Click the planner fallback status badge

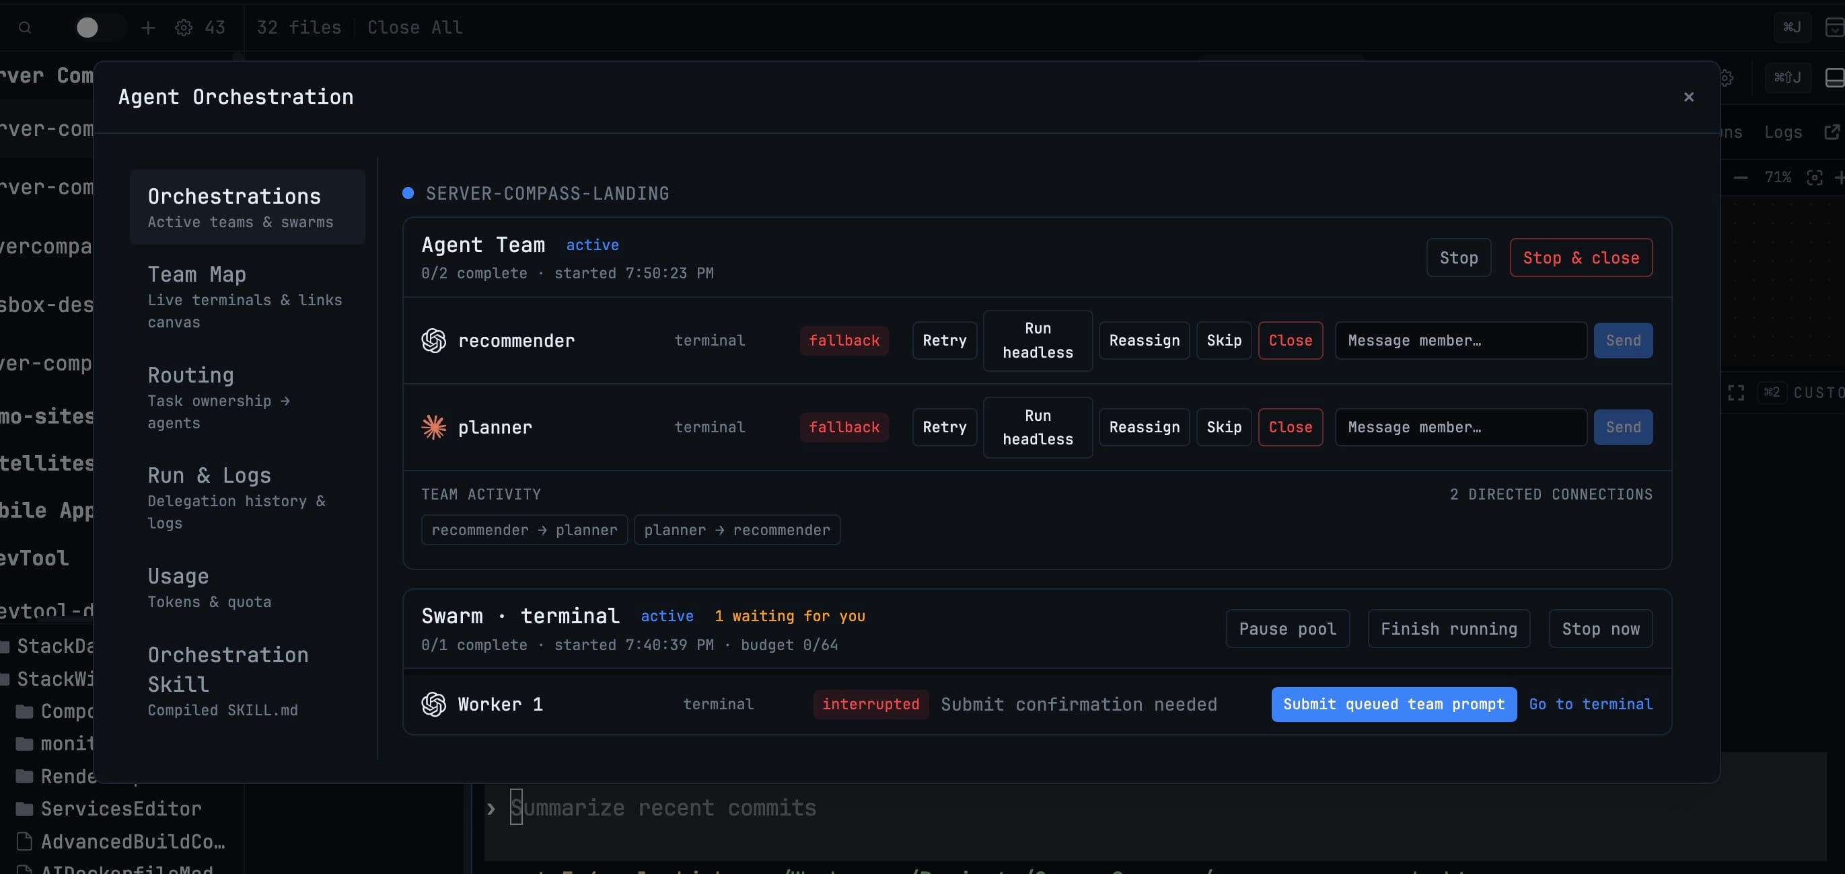coord(844,428)
